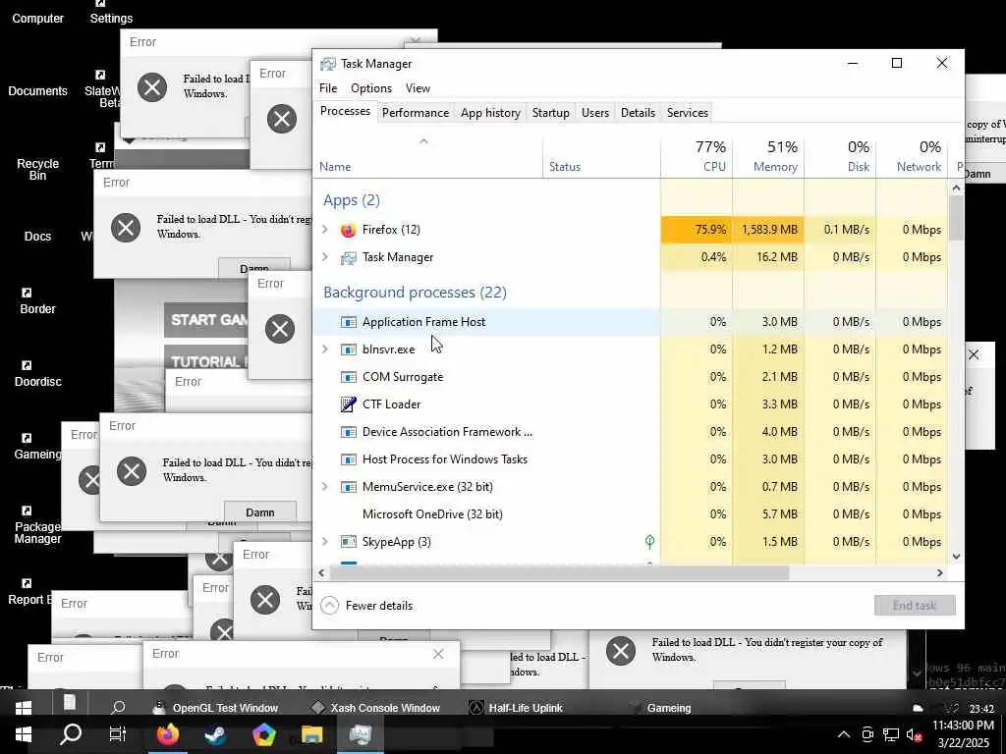1006x754 pixels.
Task: Switch to the Users tab
Action: (x=594, y=113)
